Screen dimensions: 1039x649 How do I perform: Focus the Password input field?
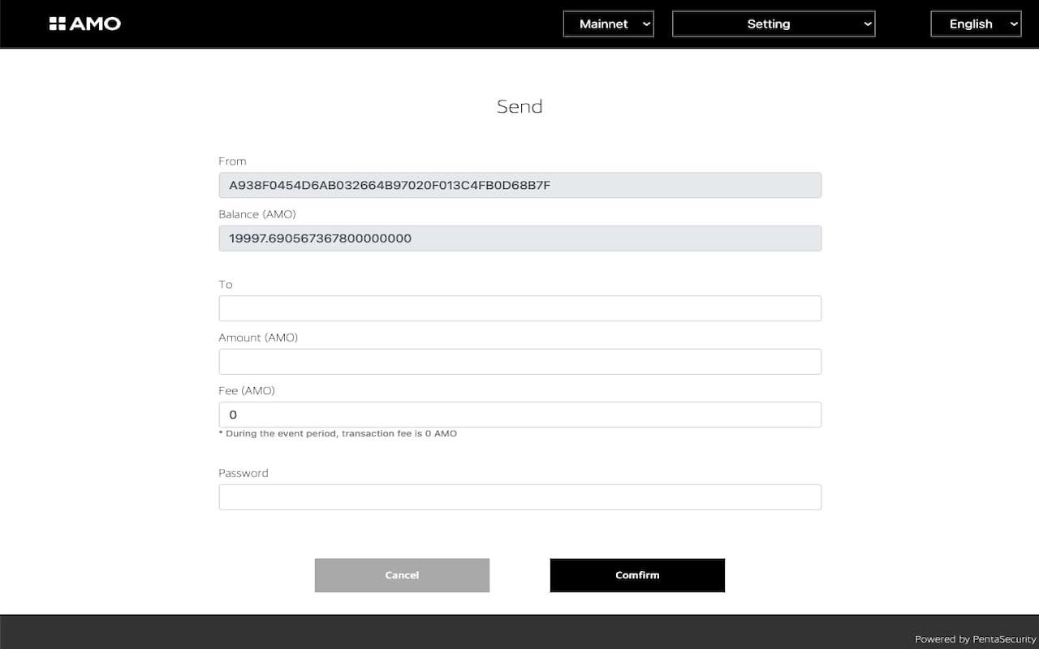tap(519, 496)
